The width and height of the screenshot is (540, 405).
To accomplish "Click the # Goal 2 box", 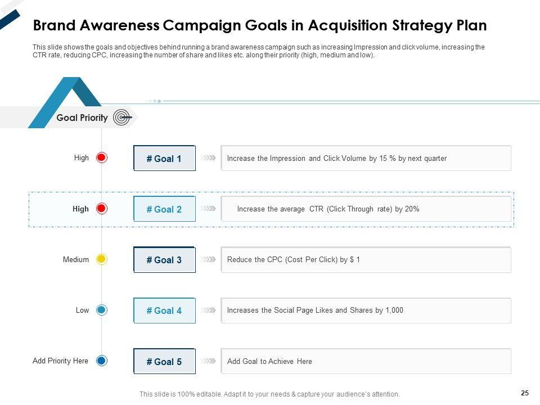I will pyautogui.click(x=164, y=209).
